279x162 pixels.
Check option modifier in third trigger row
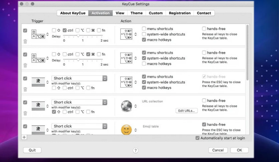pos(77,88)
